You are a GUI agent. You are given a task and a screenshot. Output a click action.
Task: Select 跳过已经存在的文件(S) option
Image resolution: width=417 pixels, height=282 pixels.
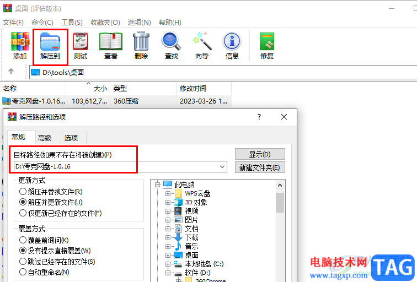57,262
